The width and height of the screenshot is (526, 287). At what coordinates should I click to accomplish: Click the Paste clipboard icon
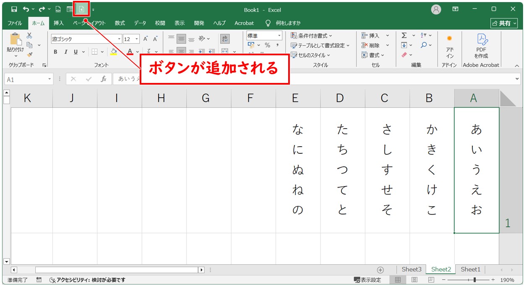16,39
